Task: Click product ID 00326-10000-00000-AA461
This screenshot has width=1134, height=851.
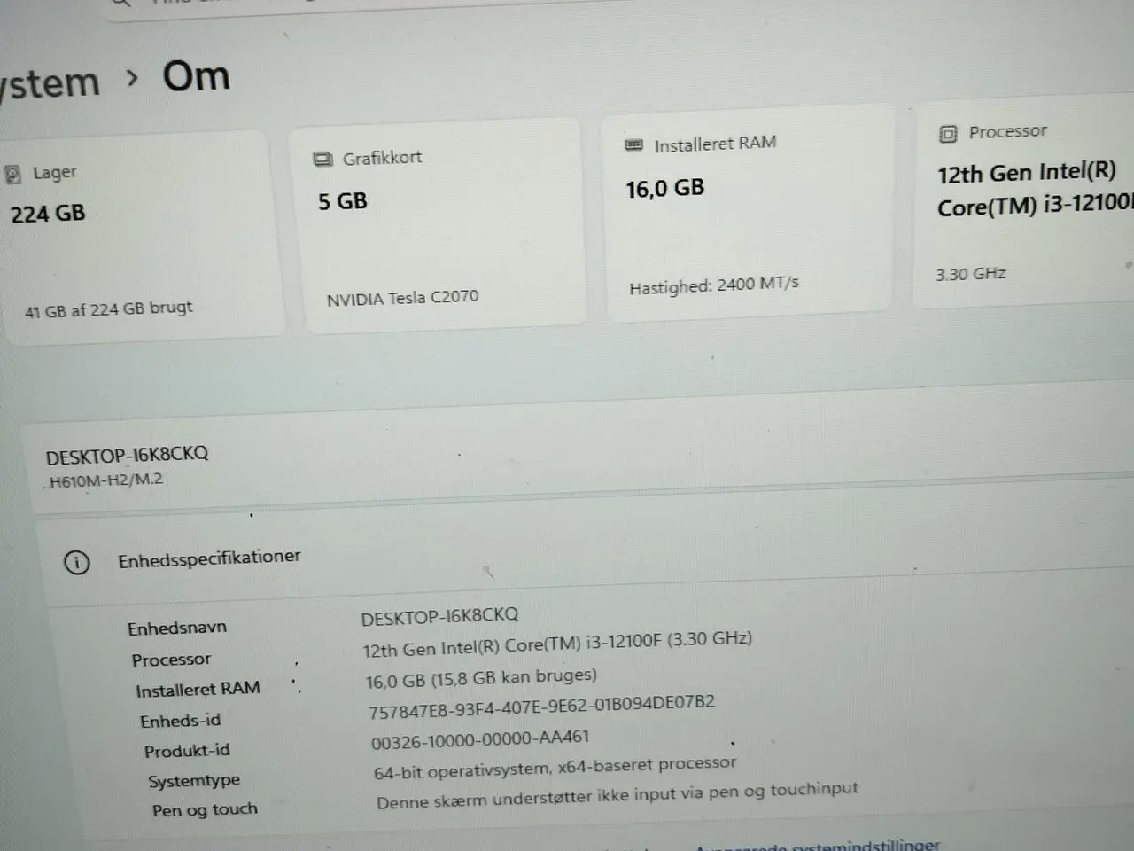Action: 479,738
